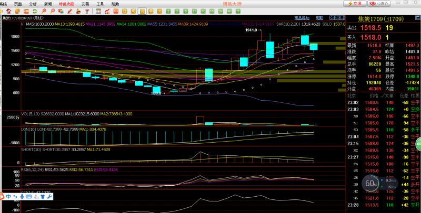
Task: Click the MA5:1630.2000 indicator label
Action: click(x=40, y=24)
